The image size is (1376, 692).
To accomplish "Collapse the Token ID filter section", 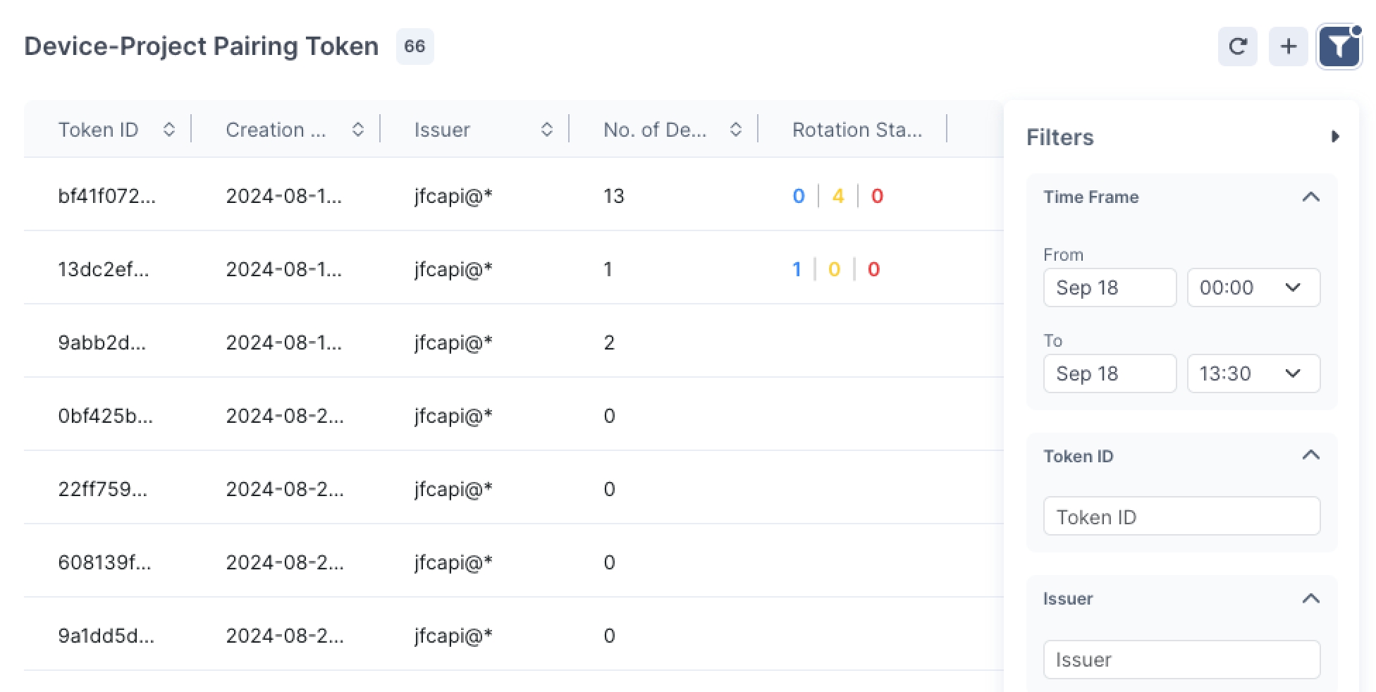I will (x=1310, y=456).
